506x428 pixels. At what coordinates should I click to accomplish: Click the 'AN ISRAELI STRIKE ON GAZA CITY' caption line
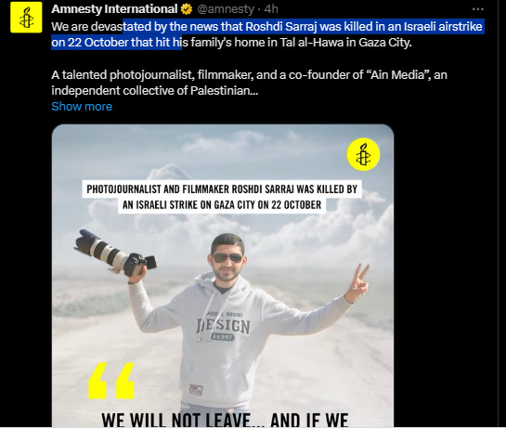(x=222, y=204)
